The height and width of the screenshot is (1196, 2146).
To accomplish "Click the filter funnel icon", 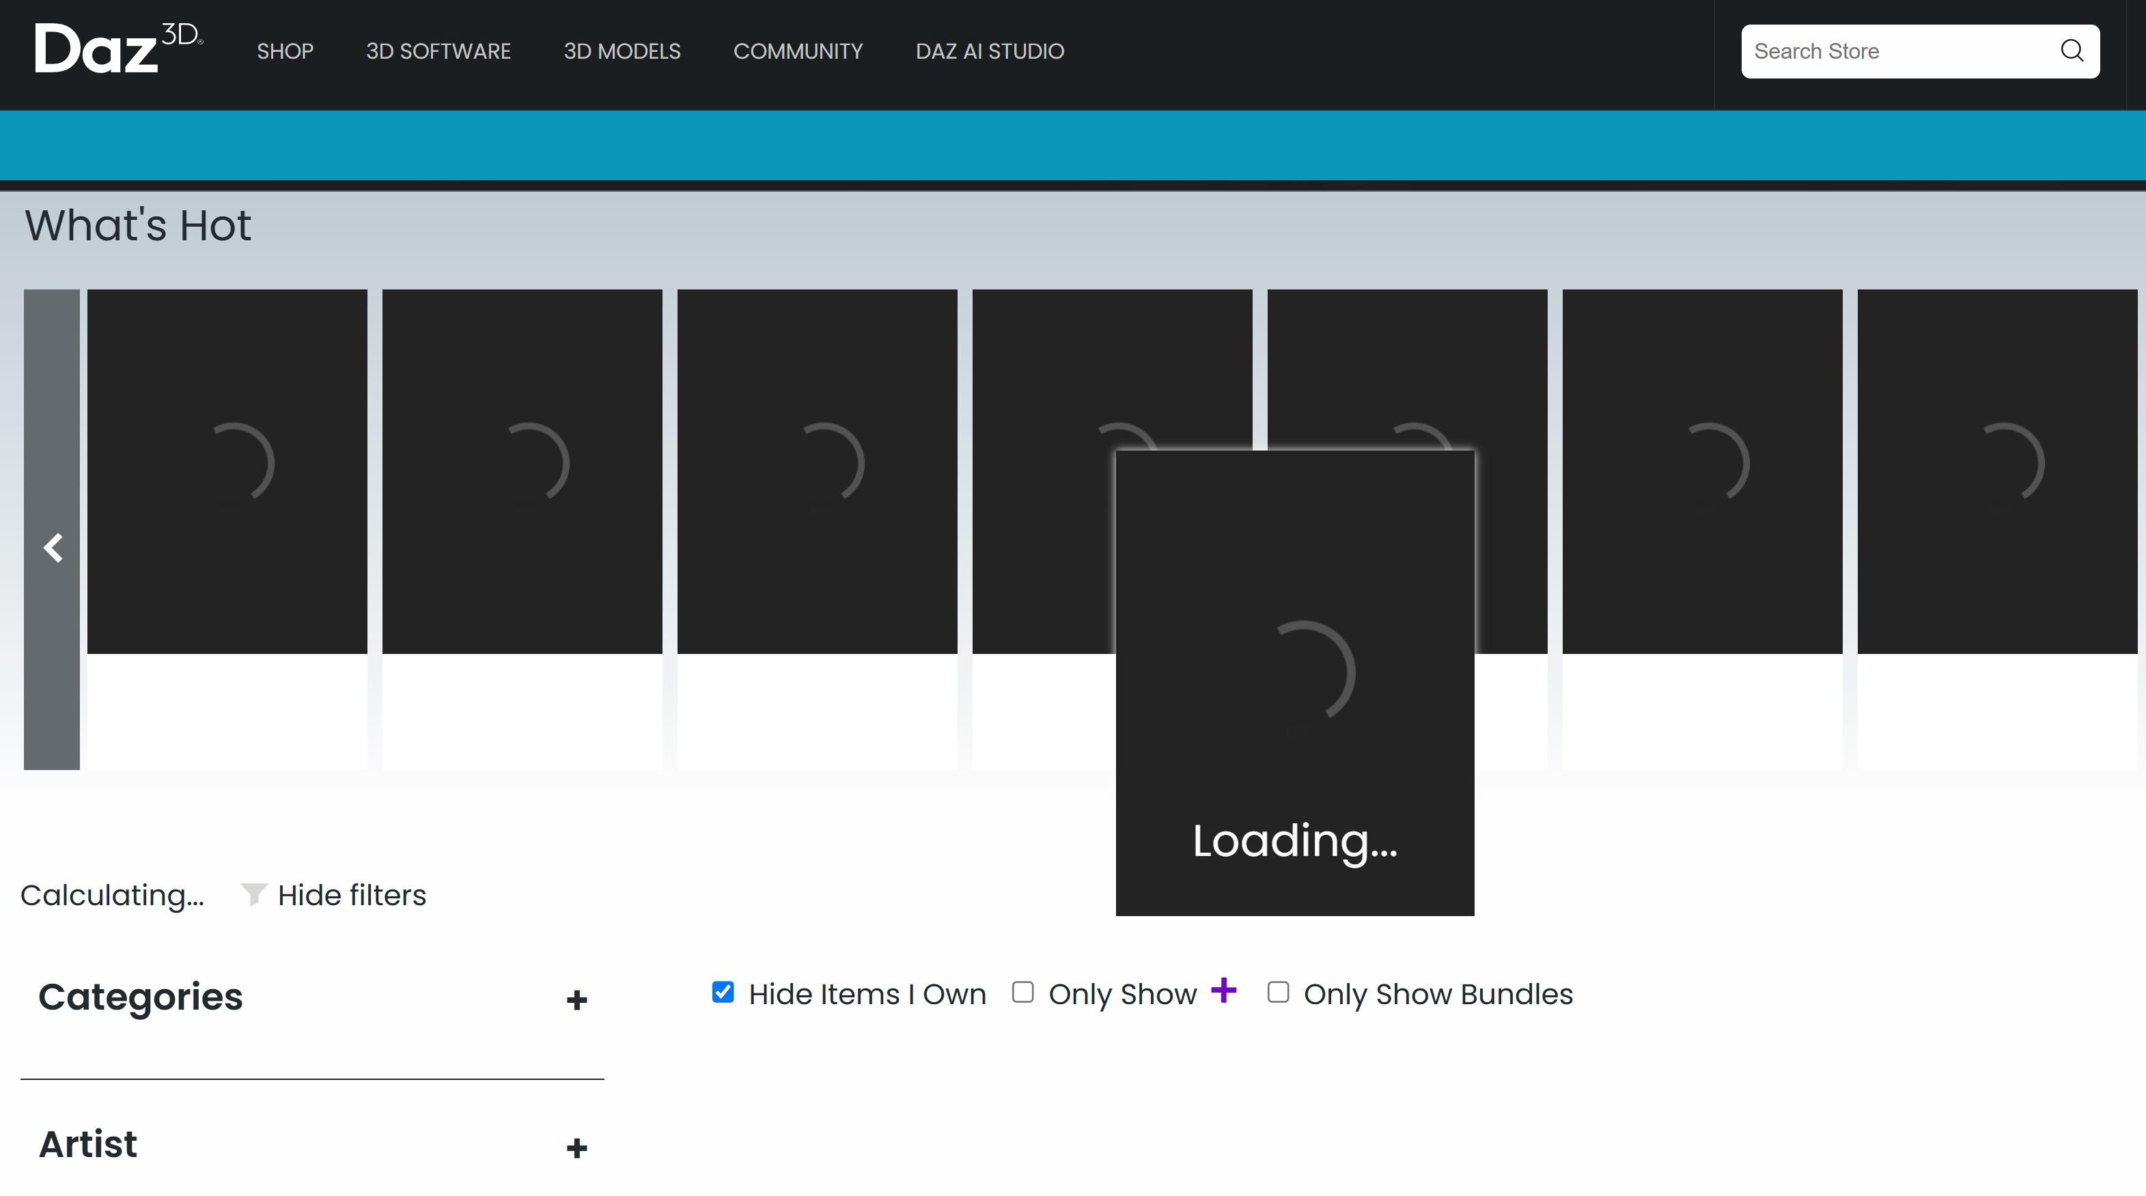I will pyautogui.click(x=253, y=894).
